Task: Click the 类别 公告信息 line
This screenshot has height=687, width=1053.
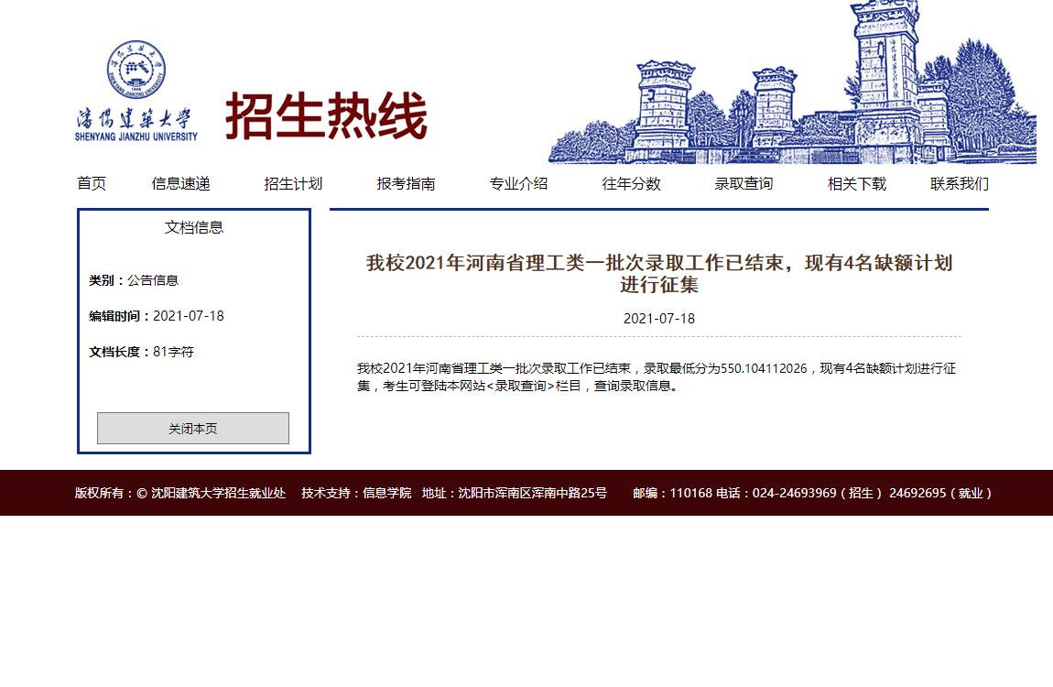Action: click(134, 280)
